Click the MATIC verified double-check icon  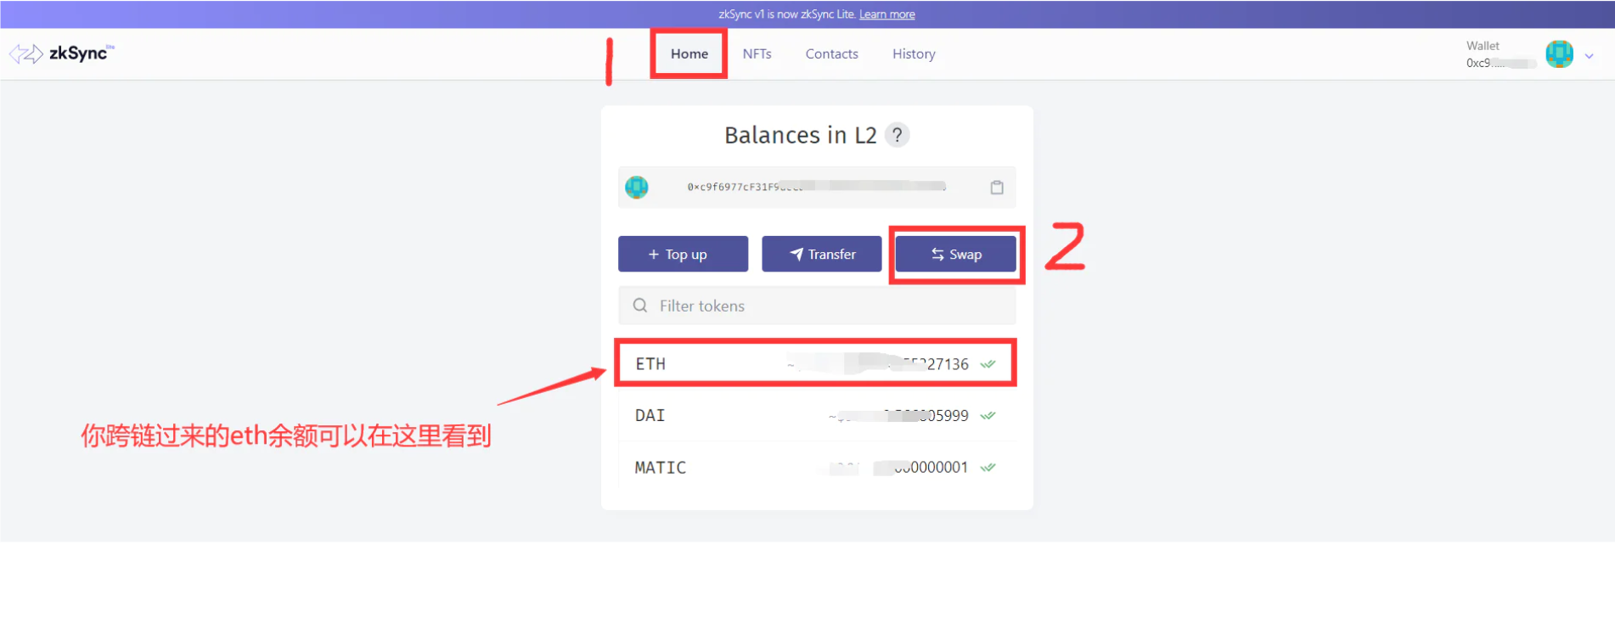(x=988, y=468)
